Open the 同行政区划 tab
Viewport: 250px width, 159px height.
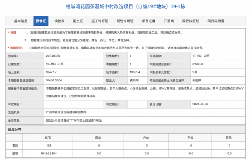(190, 21)
